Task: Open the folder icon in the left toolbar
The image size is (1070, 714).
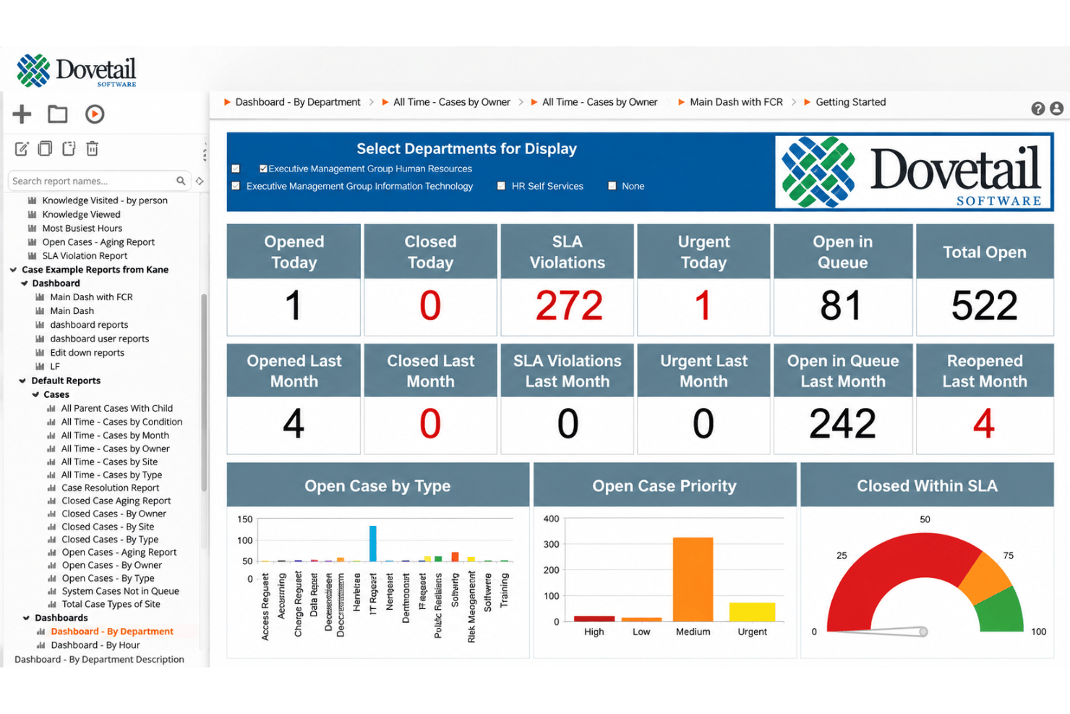Action: (x=58, y=114)
